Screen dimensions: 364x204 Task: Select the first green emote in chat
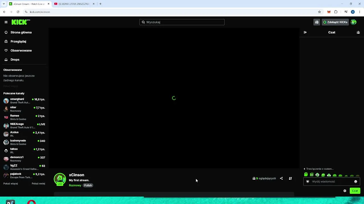(306, 175)
